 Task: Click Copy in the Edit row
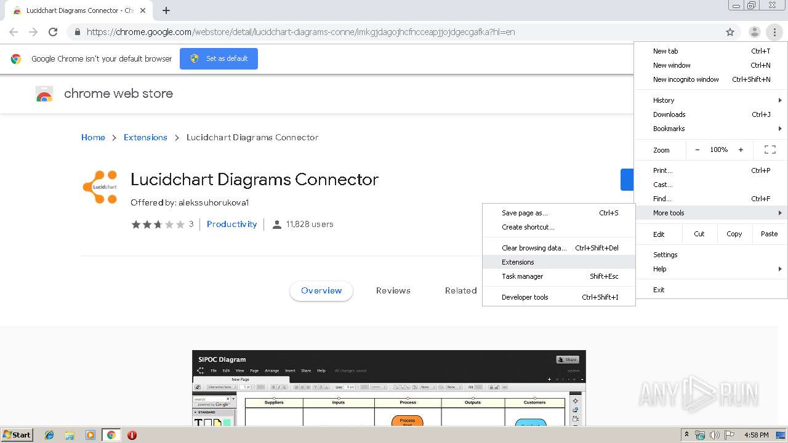[x=734, y=234]
